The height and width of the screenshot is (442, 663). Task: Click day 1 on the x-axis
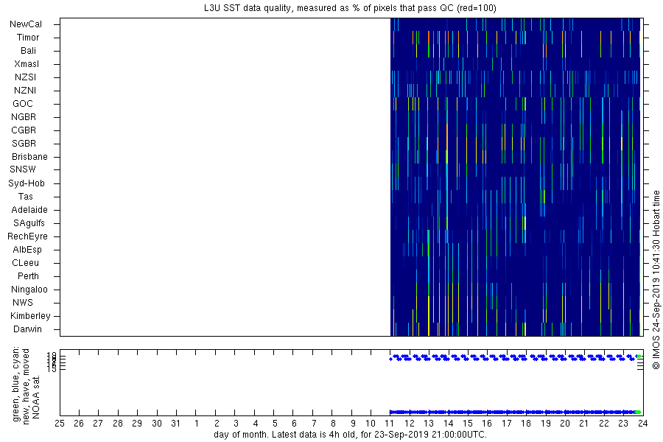(x=197, y=424)
